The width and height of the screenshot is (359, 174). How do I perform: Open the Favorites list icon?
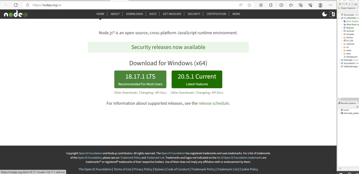(291, 5)
